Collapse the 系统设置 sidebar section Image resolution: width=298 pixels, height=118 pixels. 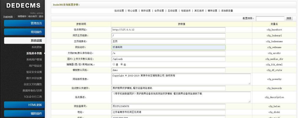(24, 40)
